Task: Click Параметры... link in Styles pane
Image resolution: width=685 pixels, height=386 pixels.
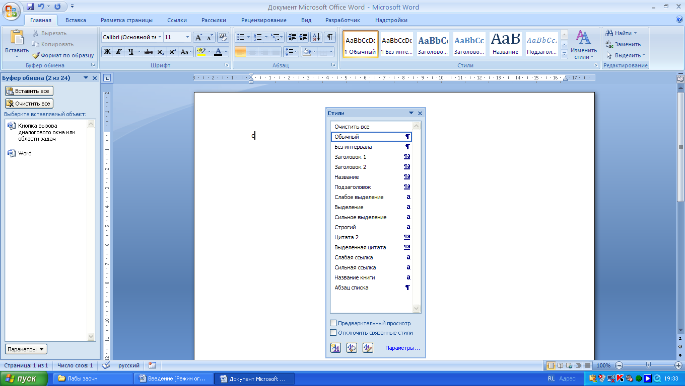Action: [402, 348]
